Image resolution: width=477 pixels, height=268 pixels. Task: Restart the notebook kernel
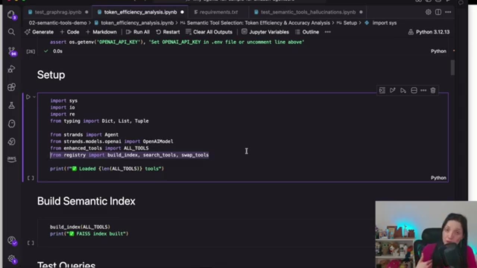click(168, 32)
